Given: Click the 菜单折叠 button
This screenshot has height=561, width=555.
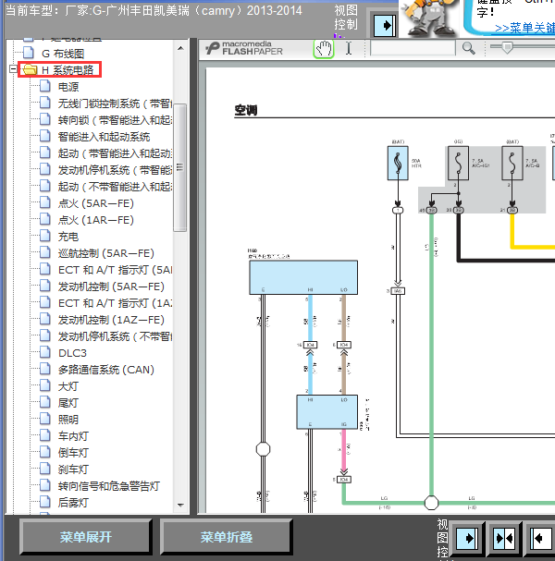Looking at the screenshot, I should pos(227,537).
